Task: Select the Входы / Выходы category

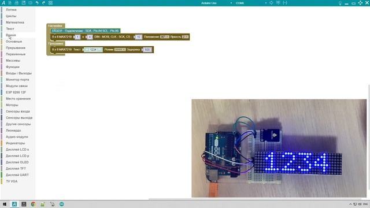Action: point(18,73)
